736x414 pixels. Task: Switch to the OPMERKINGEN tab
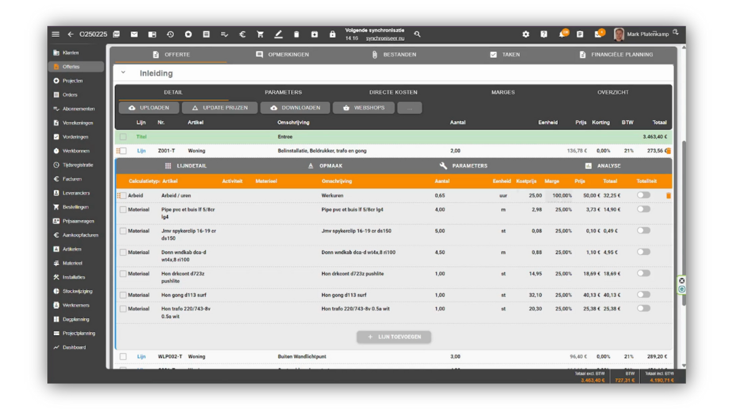tap(282, 55)
